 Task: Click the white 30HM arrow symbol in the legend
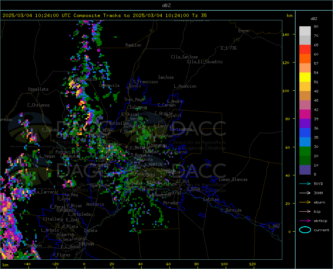pos(305,193)
